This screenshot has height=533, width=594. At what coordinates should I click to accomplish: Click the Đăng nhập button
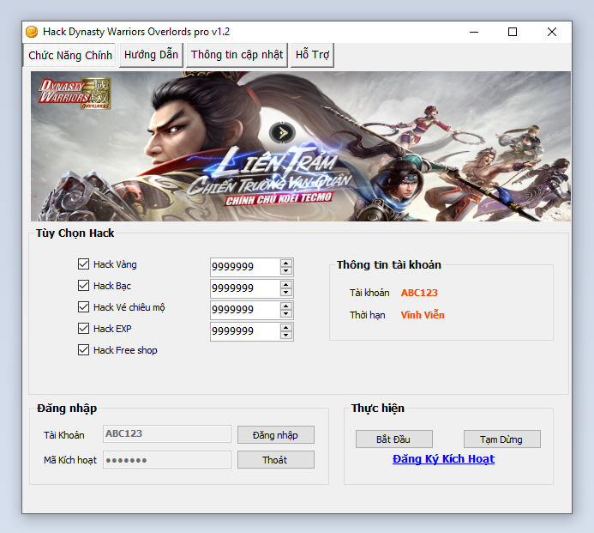point(275,435)
